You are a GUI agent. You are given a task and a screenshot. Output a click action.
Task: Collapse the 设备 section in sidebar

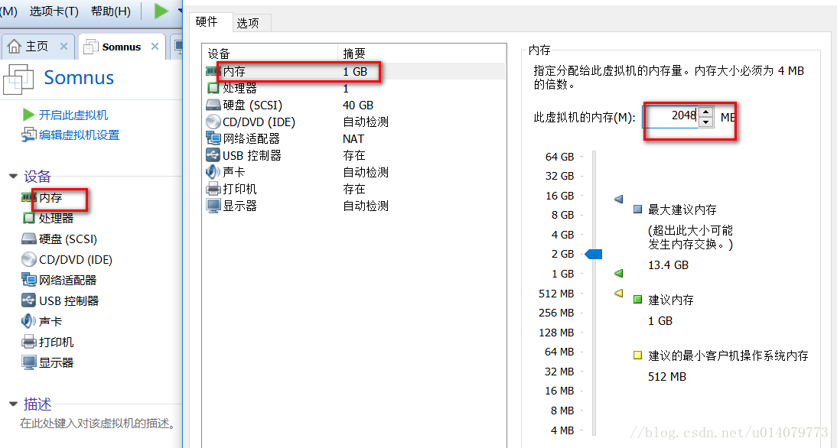click(x=13, y=177)
